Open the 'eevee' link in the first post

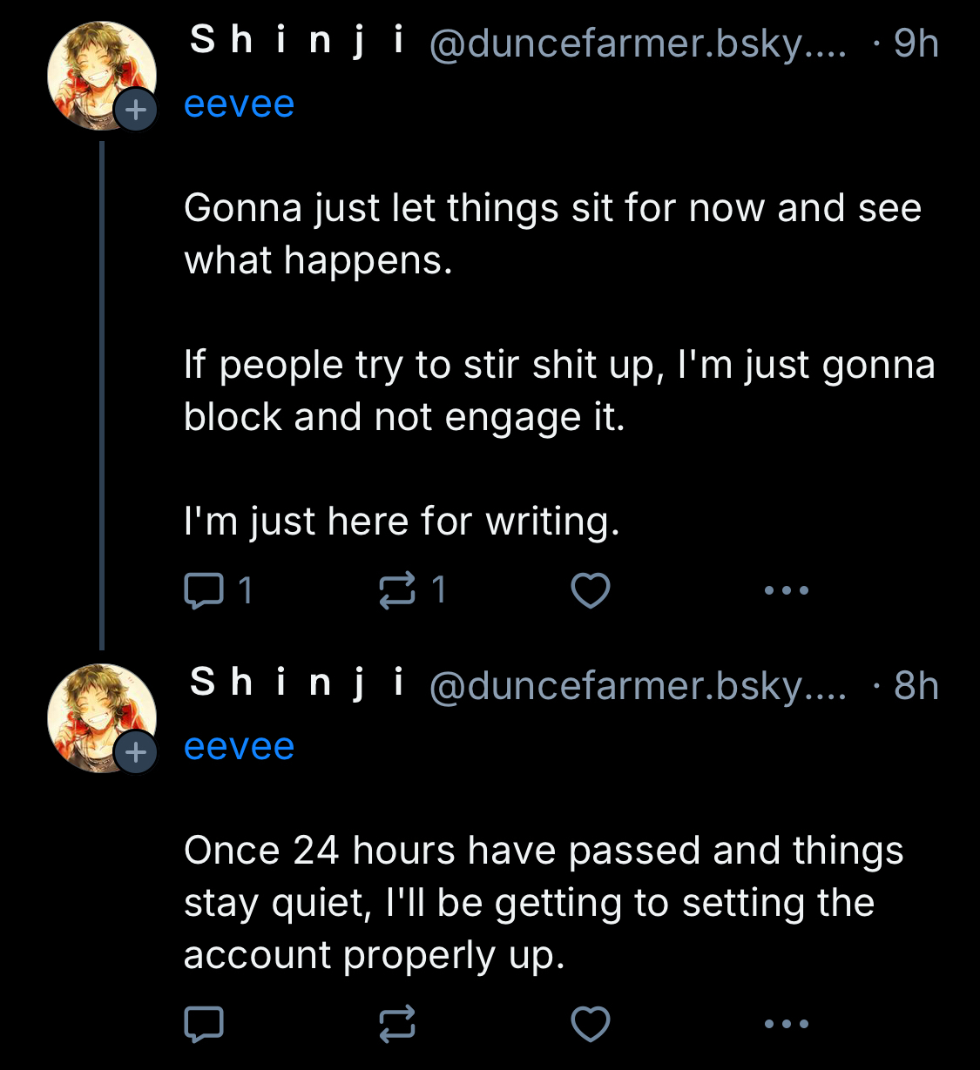click(x=239, y=104)
